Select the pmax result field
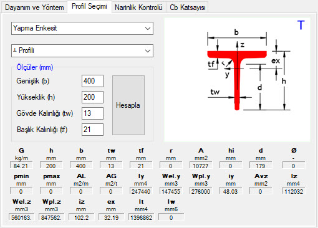Viewport: 318px width, 228px height. pyautogui.click(x=51, y=191)
